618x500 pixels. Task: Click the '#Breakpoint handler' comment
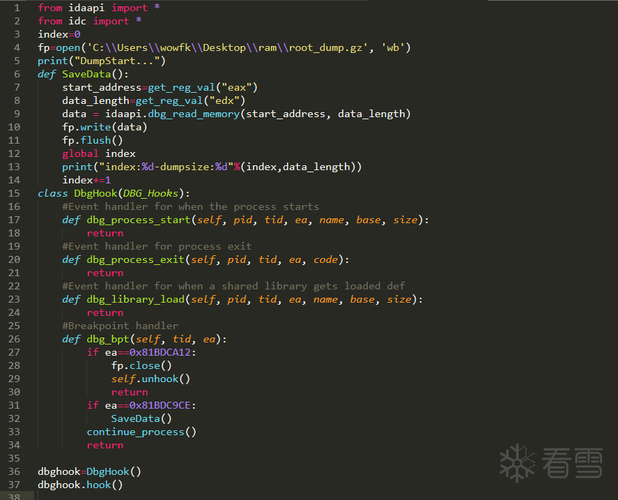point(121,326)
